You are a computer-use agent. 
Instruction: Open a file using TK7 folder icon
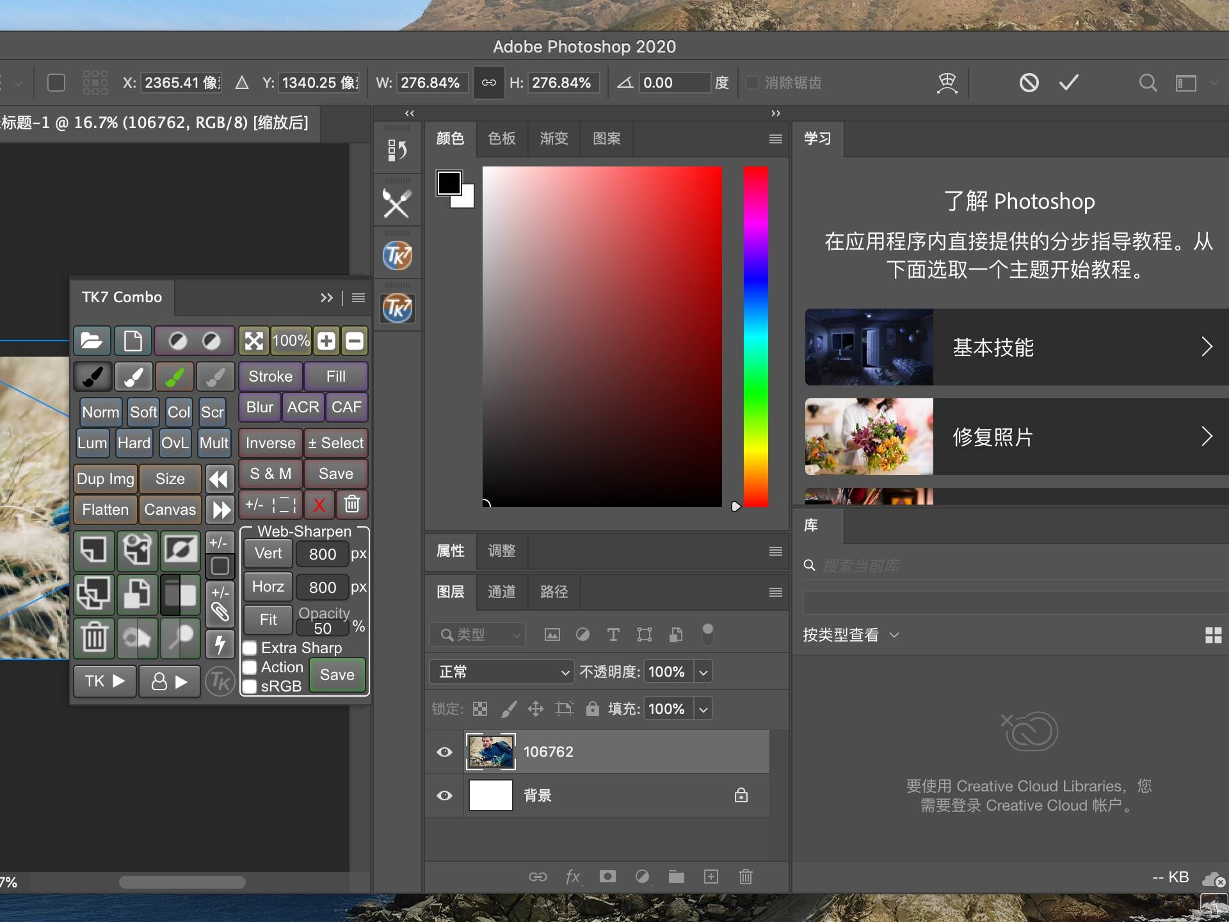pos(92,341)
